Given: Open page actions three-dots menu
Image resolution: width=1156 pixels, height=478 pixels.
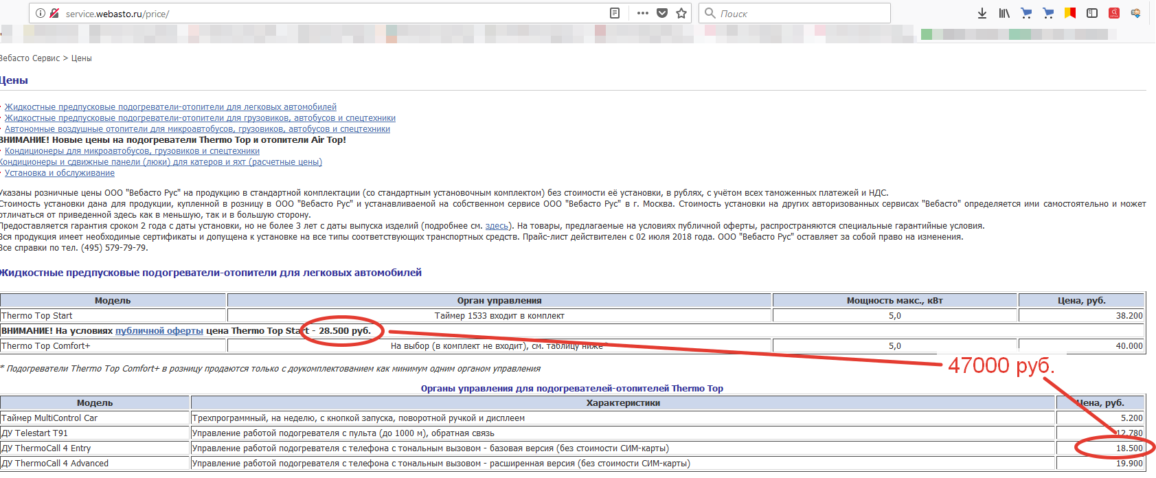Looking at the screenshot, I should [x=642, y=13].
